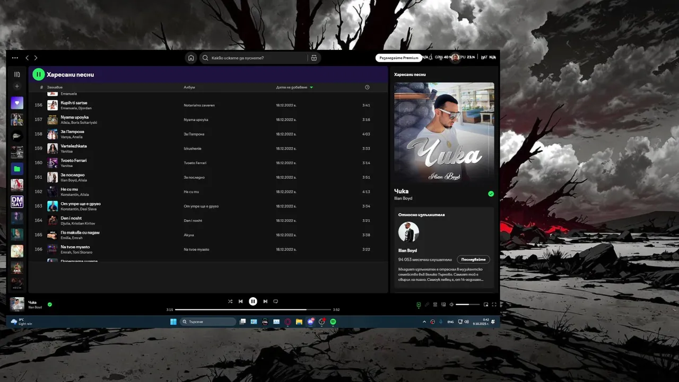Seek on the song progress bar
Screen dimensions: 679x382
[x=253, y=309]
